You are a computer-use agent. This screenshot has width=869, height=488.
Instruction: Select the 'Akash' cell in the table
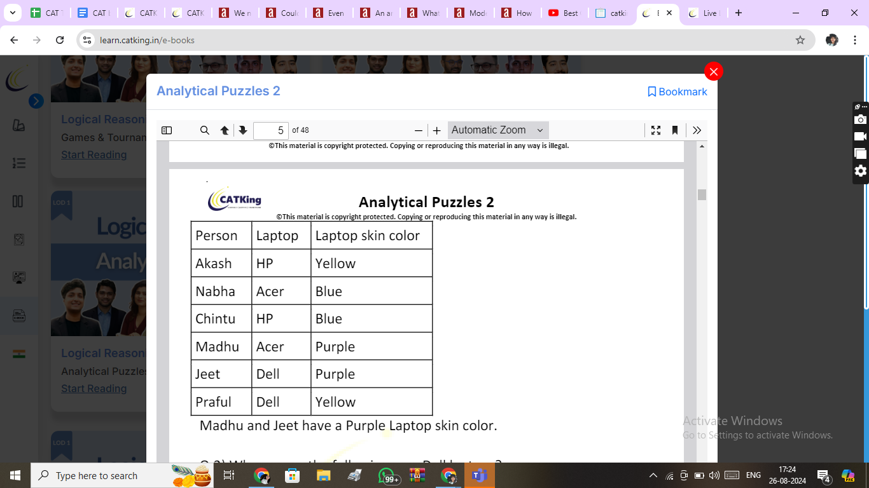[221, 263]
